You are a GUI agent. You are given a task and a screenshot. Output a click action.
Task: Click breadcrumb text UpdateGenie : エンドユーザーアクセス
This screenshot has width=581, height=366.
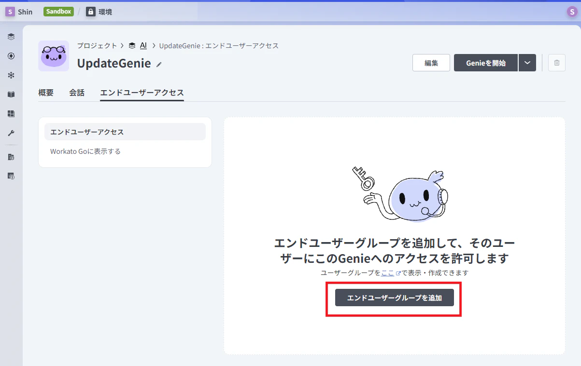(x=219, y=46)
